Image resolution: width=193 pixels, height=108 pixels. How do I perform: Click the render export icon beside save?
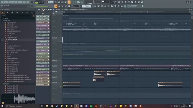pyautogui.click(x=135, y=2)
